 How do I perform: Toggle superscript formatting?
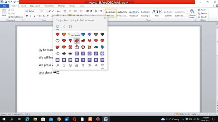coord(47,16)
